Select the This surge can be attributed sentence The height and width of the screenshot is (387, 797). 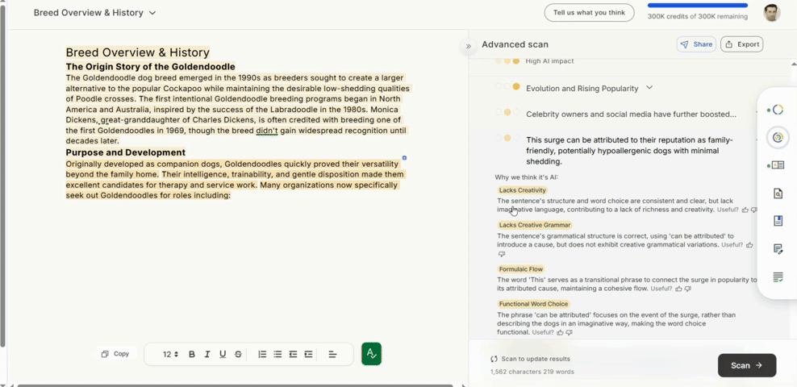point(629,151)
